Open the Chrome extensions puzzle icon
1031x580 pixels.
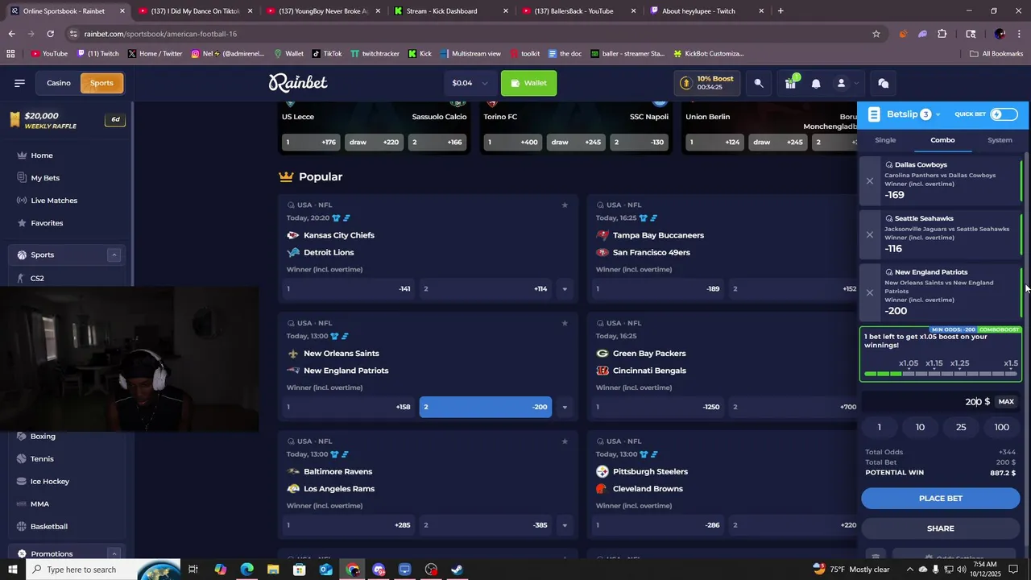(x=942, y=34)
